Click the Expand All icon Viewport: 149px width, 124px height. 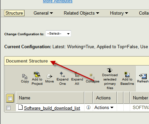[x=77, y=74]
